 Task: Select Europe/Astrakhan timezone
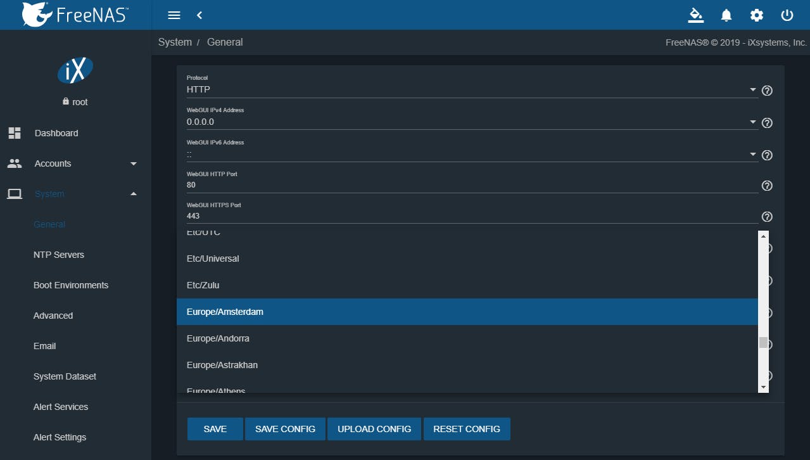tap(467, 365)
